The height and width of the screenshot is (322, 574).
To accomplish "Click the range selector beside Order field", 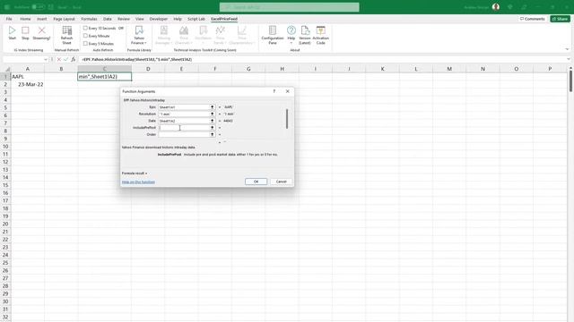I will click(x=212, y=134).
